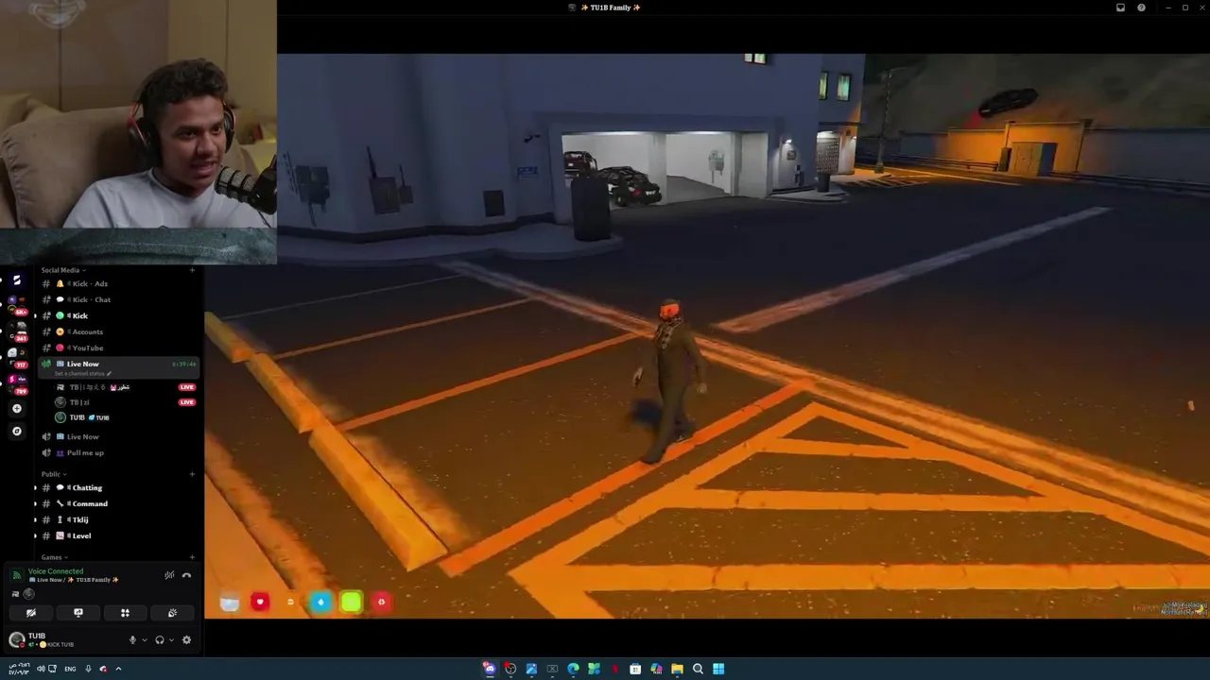Mute microphone in user panel
Screen dimensions: 1210x680
point(132,640)
